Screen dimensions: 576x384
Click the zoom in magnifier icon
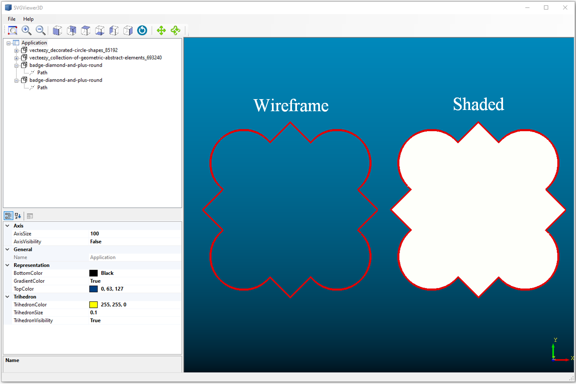click(x=26, y=30)
